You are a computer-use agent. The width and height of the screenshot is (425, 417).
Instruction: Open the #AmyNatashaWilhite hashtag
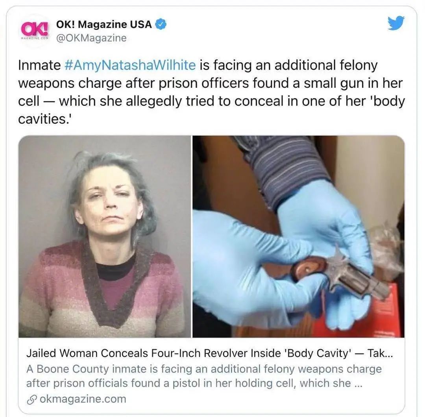(x=130, y=65)
